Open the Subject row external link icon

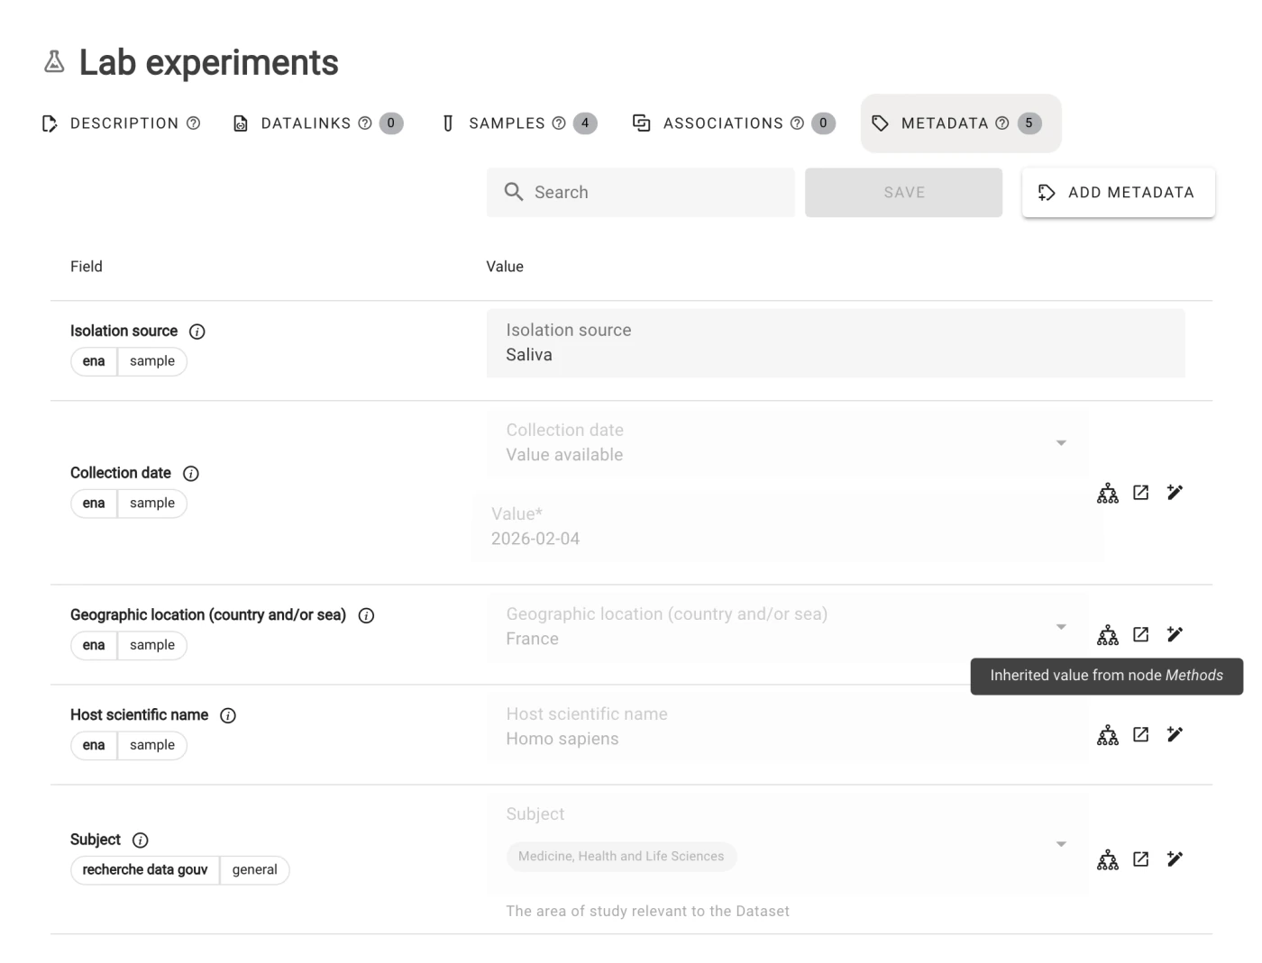click(1141, 859)
